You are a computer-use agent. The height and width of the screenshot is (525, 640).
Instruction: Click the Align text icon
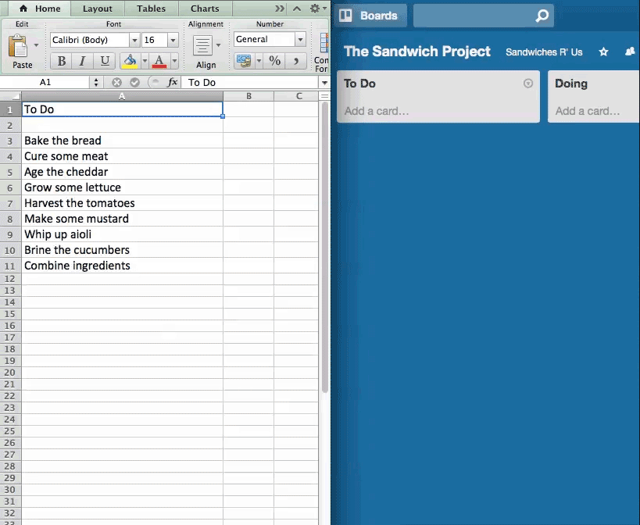(203, 45)
